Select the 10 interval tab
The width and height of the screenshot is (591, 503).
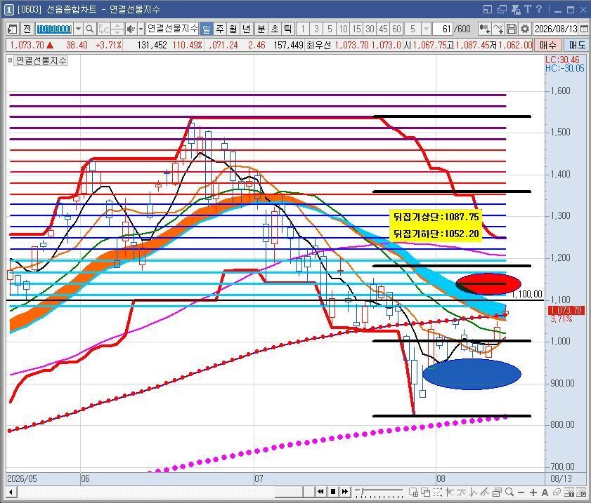point(343,29)
